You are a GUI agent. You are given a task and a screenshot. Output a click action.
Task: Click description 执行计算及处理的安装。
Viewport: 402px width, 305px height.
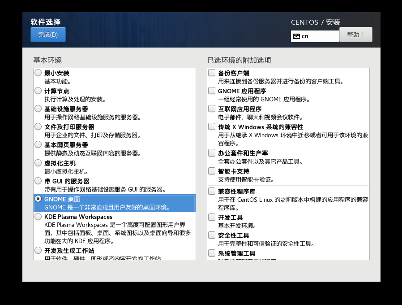click(75, 100)
